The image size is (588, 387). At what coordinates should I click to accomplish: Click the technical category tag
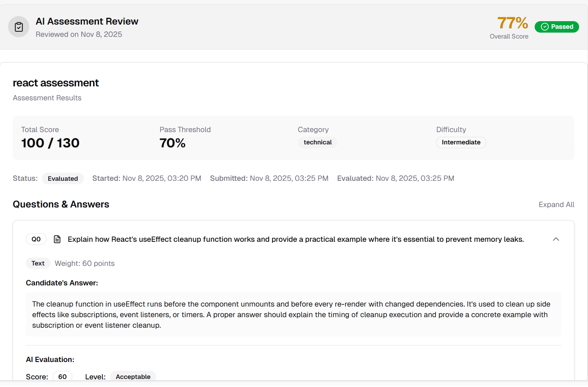click(x=317, y=142)
